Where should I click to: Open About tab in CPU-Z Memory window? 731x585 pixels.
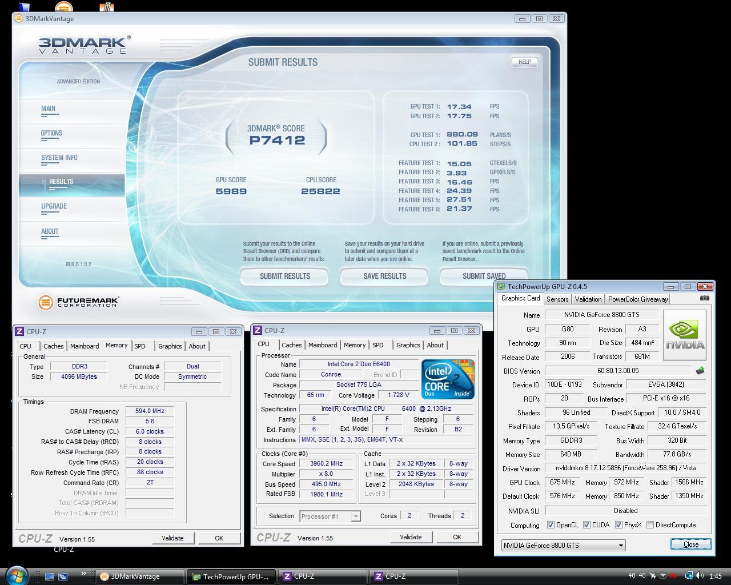coord(197,346)
